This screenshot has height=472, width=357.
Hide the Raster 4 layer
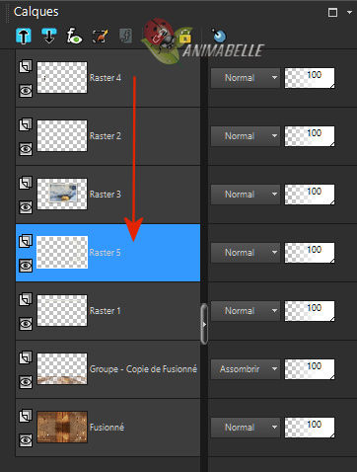pyautogui.click(x=26, y=91)
